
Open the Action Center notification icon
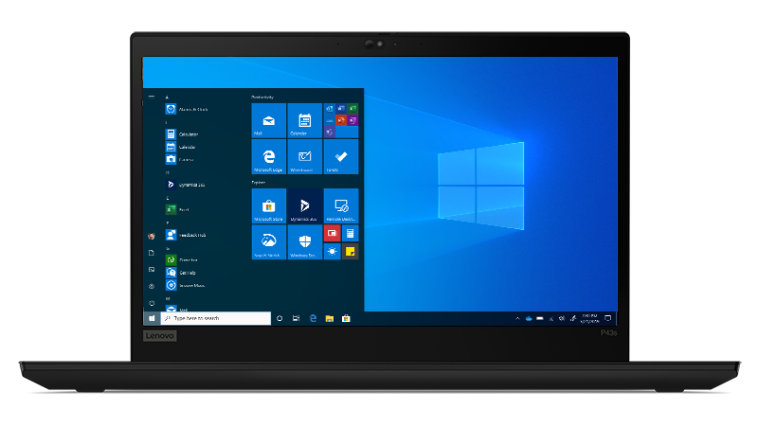pyautogui.click(x=608, y=318)
